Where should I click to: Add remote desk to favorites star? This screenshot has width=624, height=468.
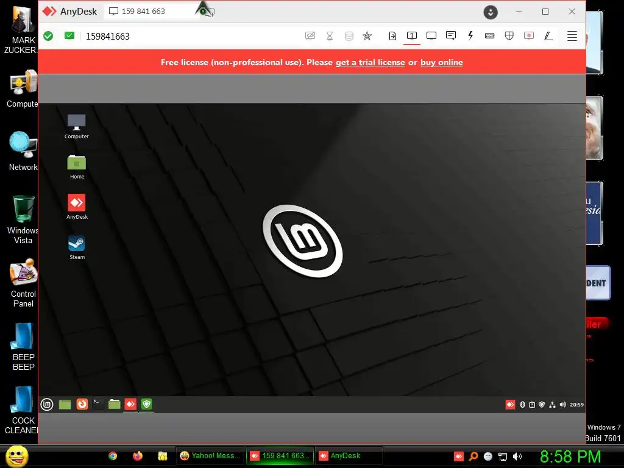tap(367, 36)
